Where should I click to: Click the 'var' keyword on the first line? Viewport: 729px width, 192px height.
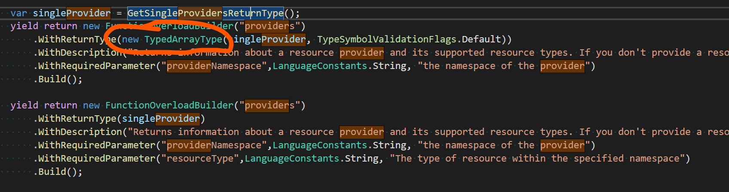19,13
